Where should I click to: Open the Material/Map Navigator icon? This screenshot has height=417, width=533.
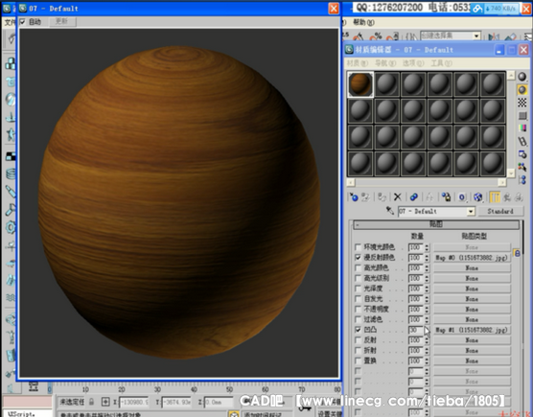pos(522,179)
